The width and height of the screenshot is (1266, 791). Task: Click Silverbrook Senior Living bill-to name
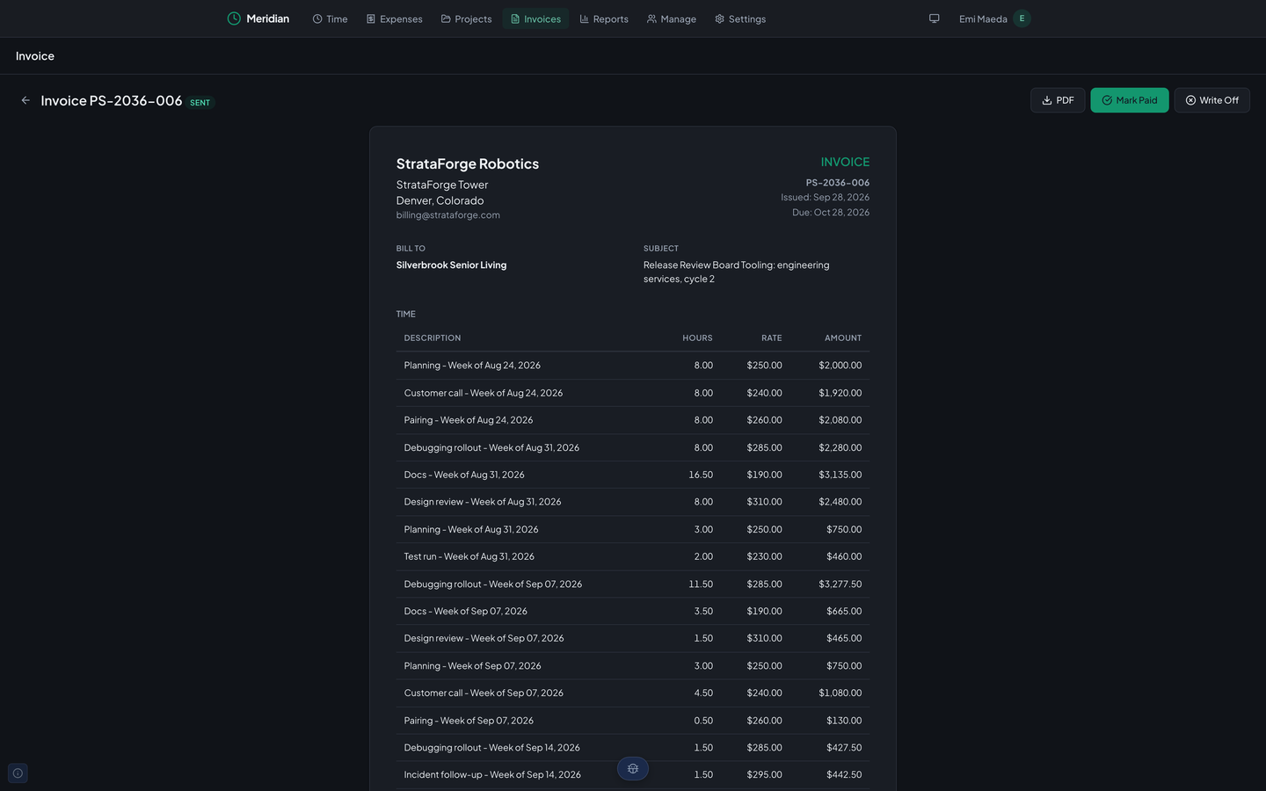click(451, 265)
